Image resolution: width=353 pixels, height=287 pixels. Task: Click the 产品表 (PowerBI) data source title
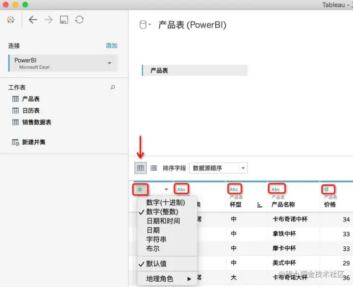192,25
